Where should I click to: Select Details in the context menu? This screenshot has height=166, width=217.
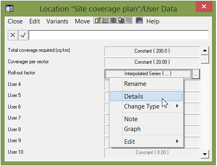[146, 96]
